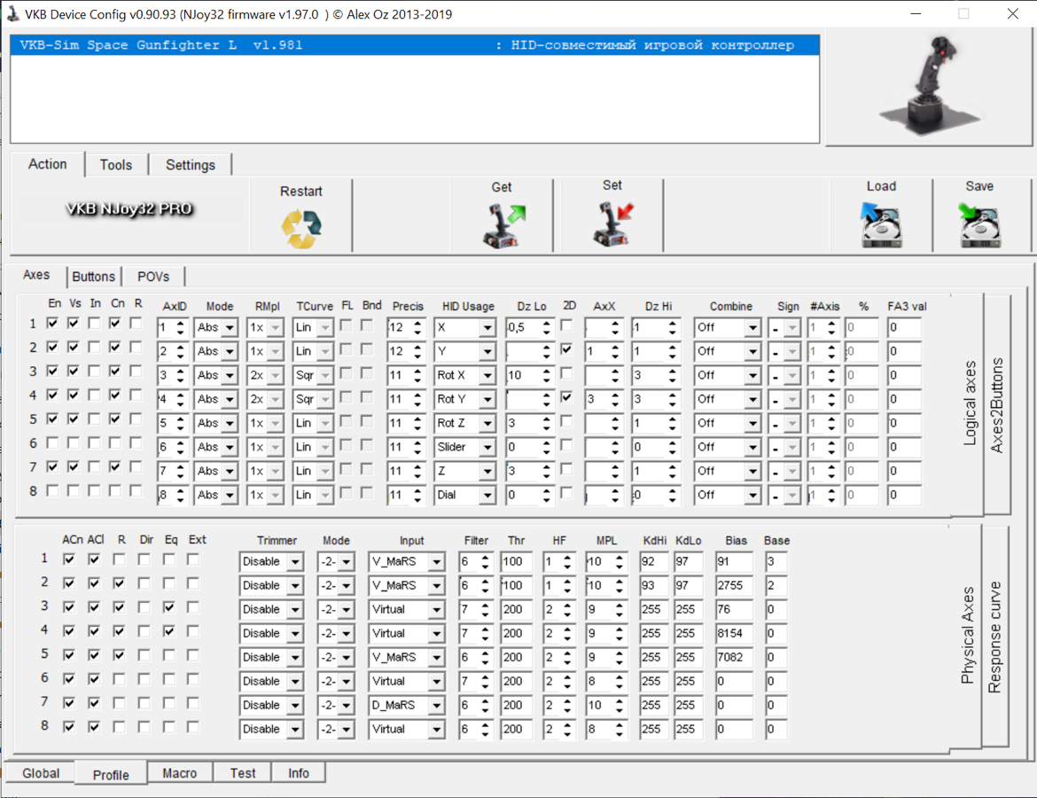Open HID Usage dropdown showing Z
Screen dimensions: 1037x798
click(487, 471)
